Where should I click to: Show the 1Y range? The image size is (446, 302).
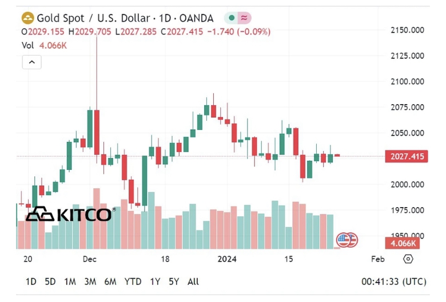[155, 282]
